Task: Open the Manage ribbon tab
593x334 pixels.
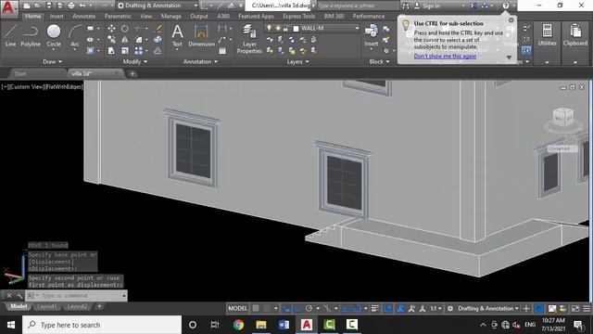Action: 170,17
